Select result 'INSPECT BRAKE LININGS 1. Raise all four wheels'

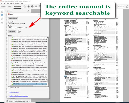click(30, 58)
